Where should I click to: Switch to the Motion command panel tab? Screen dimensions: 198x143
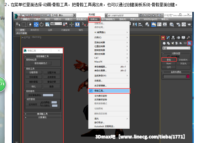click(178, 38)
